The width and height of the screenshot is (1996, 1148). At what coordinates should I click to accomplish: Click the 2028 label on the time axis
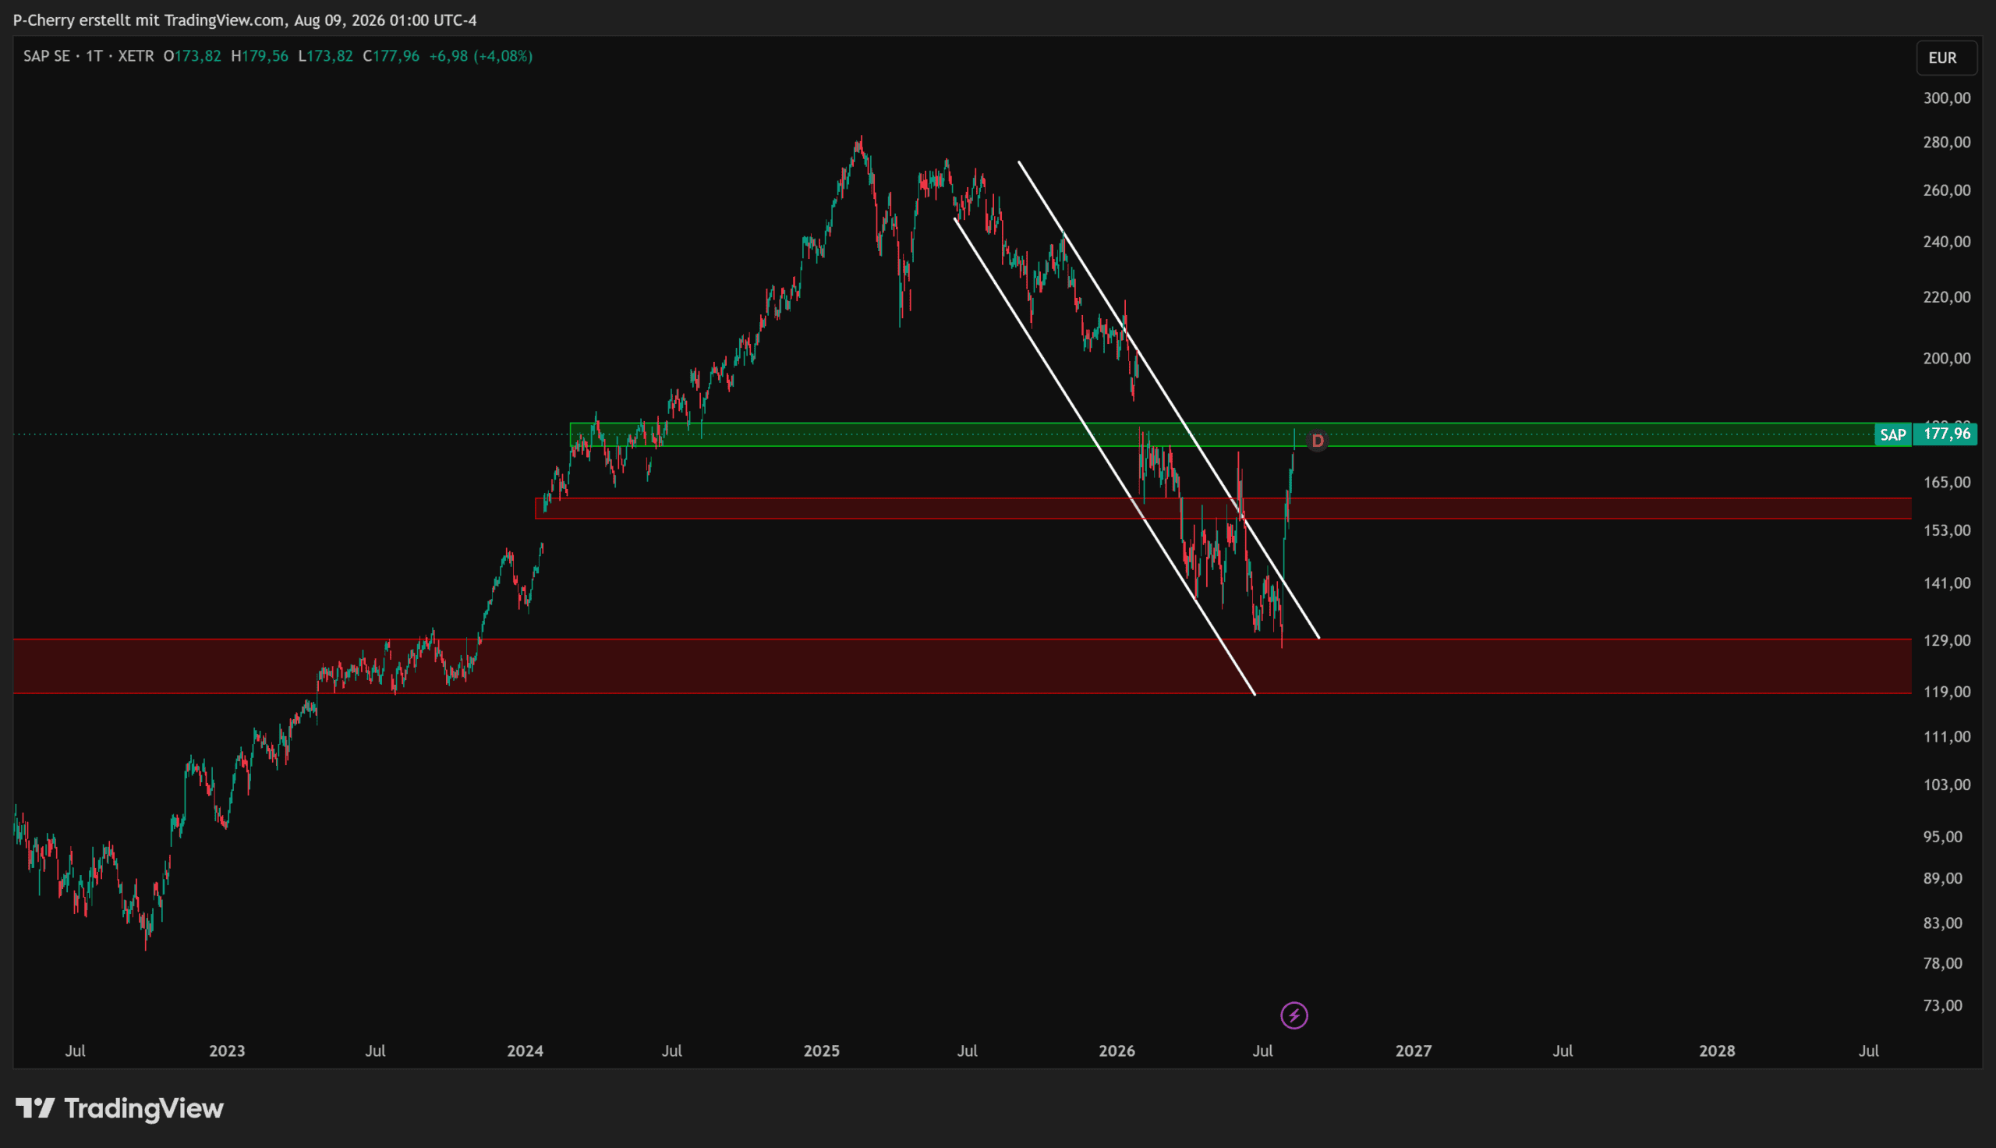click(1716, 1051)
